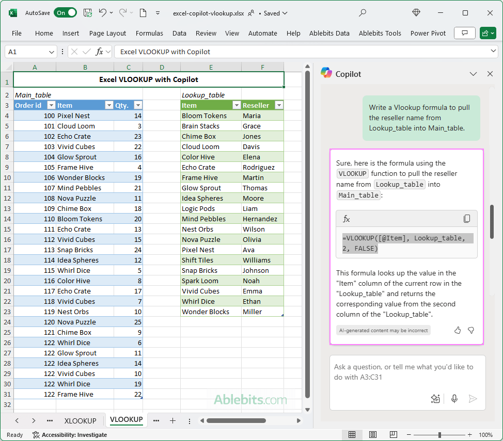Go to next sheet arrow
503x441 pixels.
34,420
